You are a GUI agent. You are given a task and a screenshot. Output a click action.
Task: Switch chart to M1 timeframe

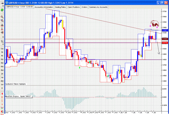[2, 52]
